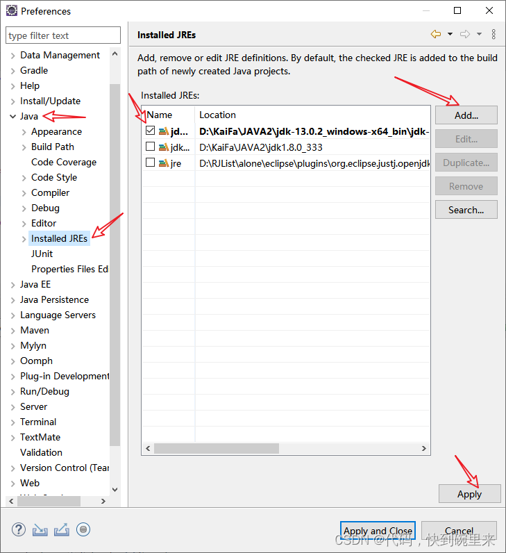This screenshot has width=506, height=553.
Task: Expand the Build Path node
Action: tap(24, 147)
